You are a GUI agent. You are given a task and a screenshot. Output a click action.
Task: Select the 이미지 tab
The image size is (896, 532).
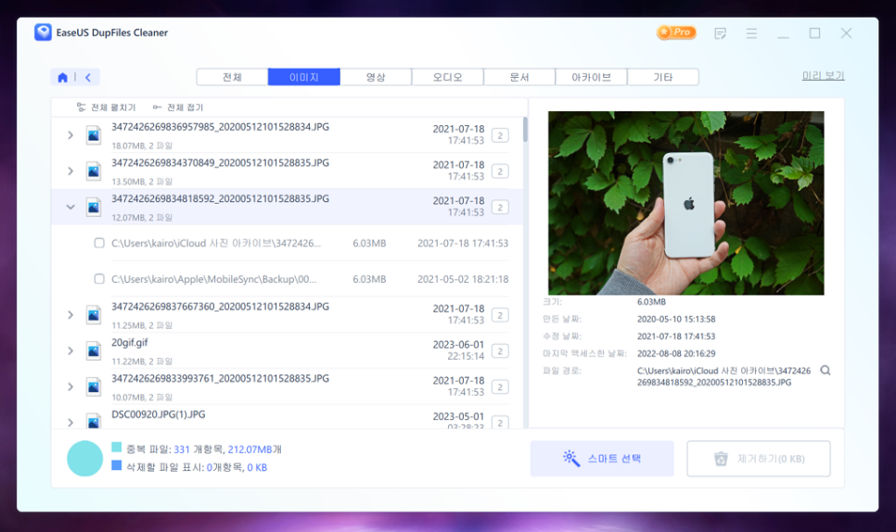(304, 77)
